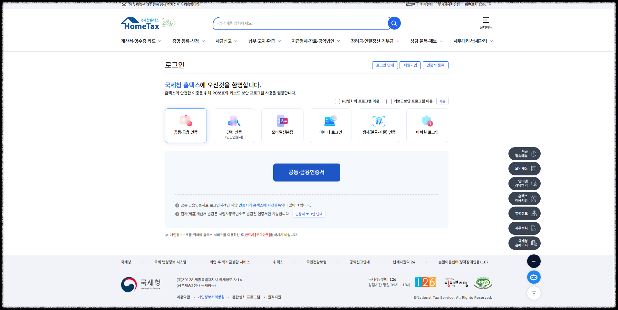This screenshot has height=310, width=618.
Task: Click the 국세청 footer logo
Action: click(141, 284)
